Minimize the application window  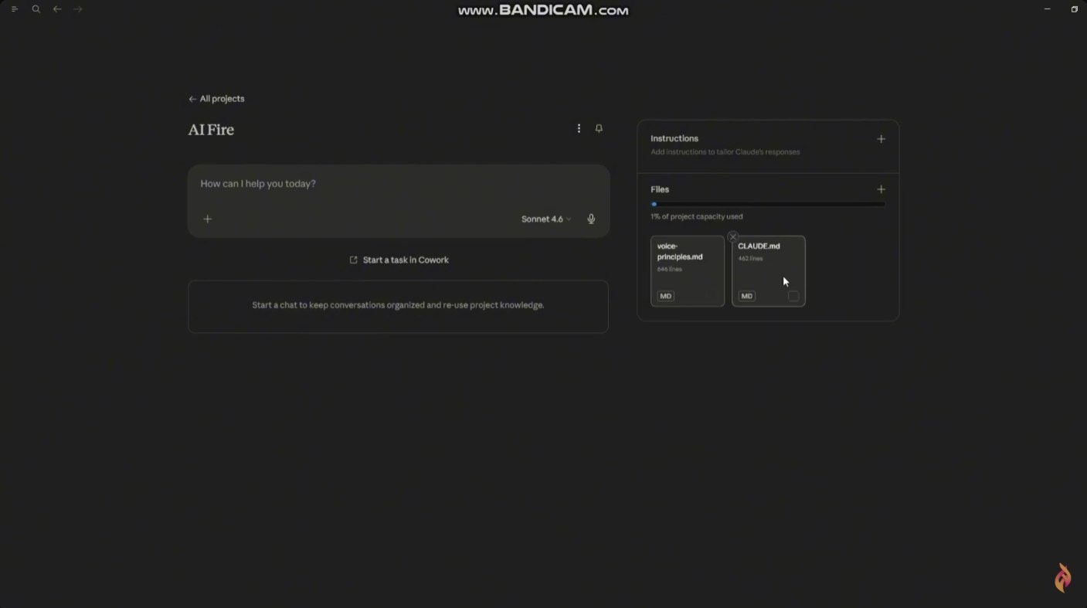(1048, 9)
